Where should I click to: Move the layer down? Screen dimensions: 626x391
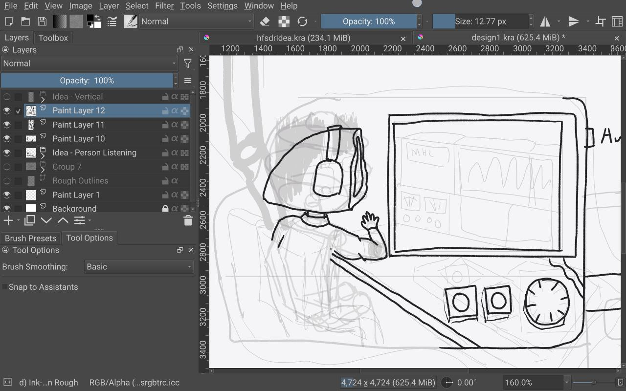pos(46,220)
